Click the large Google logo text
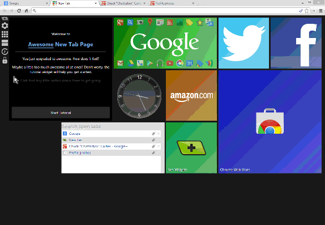Screen dimensions: 325x225 click(165, 44)
